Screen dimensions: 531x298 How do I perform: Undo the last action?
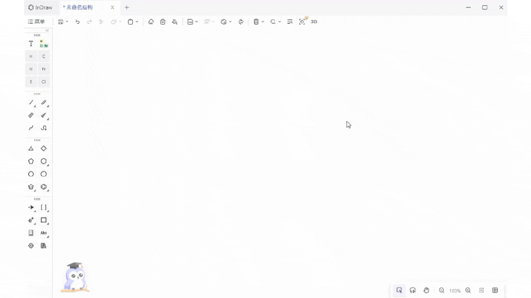coord(78,22)
